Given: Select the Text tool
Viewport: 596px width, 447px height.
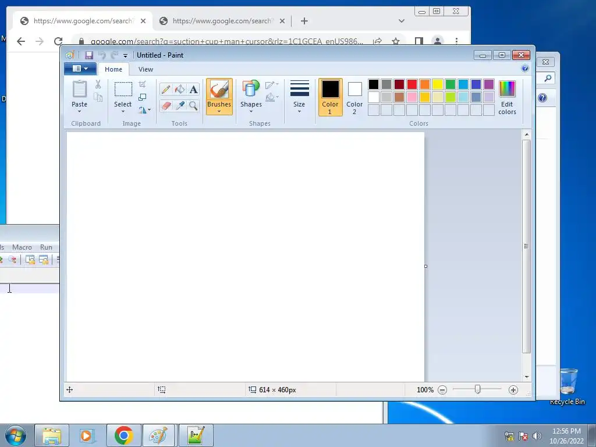Looking at the screenshot, I should (x=193, y=89).
